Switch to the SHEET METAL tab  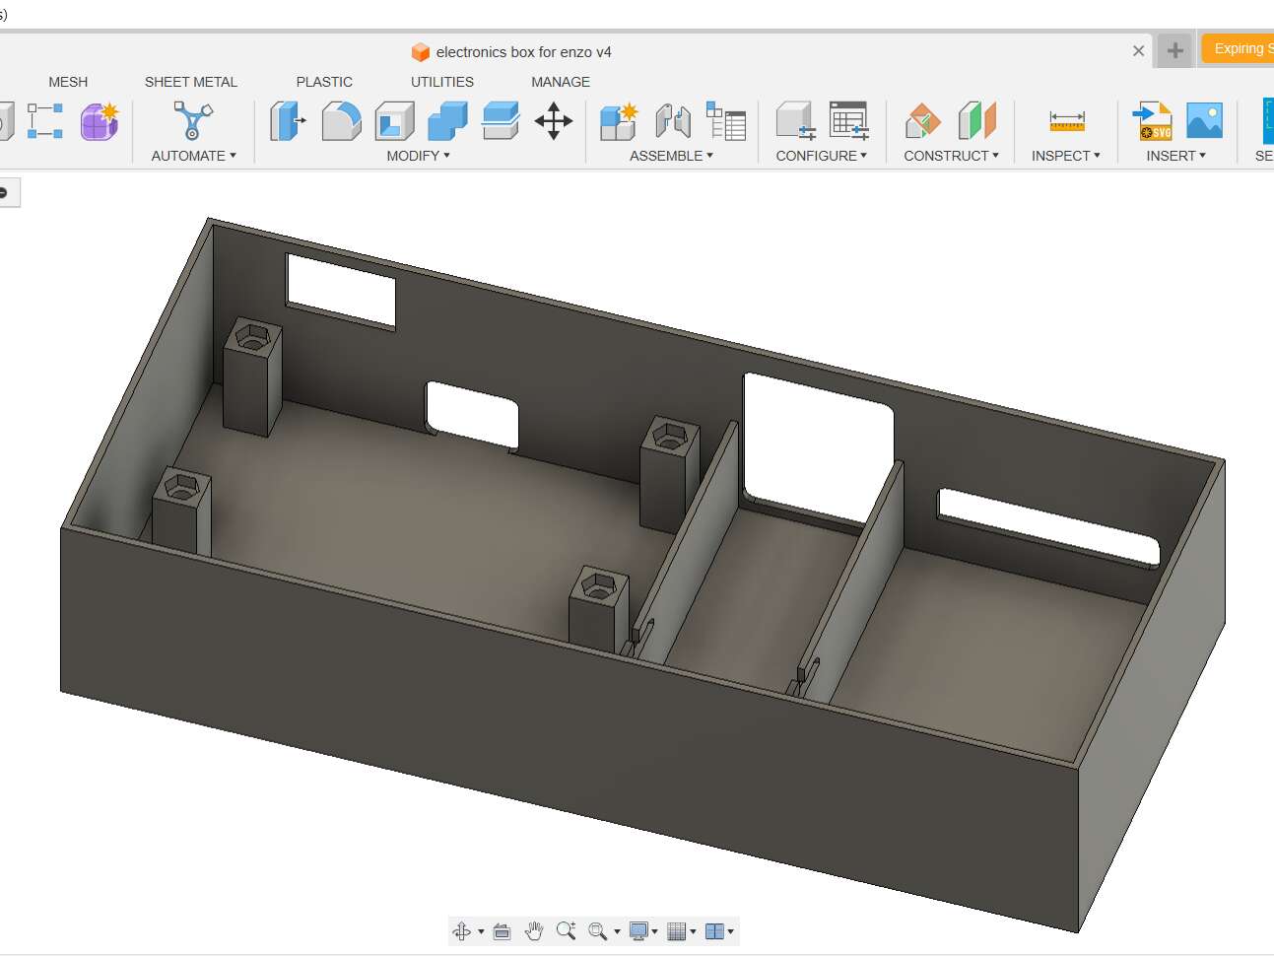click(x=191, y=82)
